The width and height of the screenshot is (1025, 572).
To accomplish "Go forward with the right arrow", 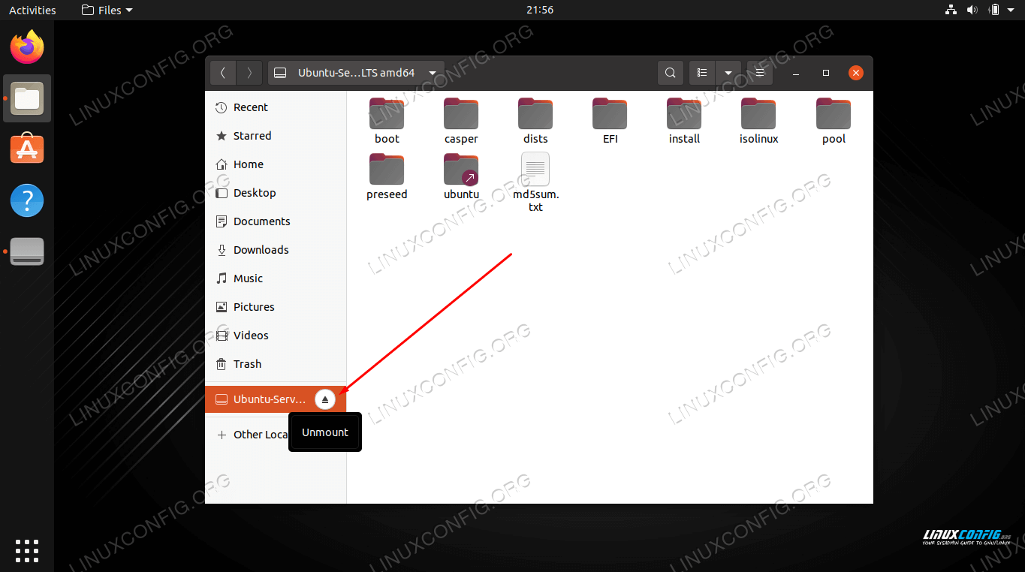I will pyautogui.click(x=249, y=73).
